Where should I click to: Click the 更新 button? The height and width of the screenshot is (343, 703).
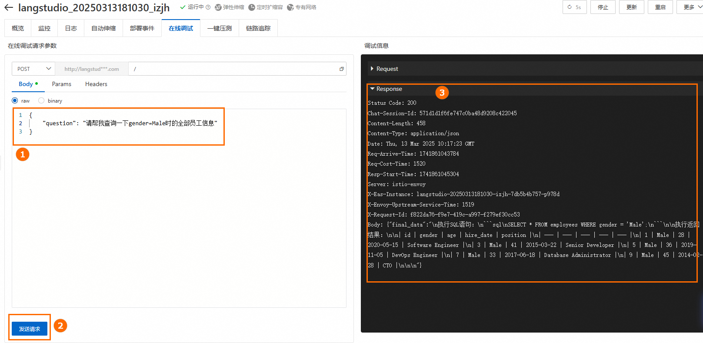point(632,7)
